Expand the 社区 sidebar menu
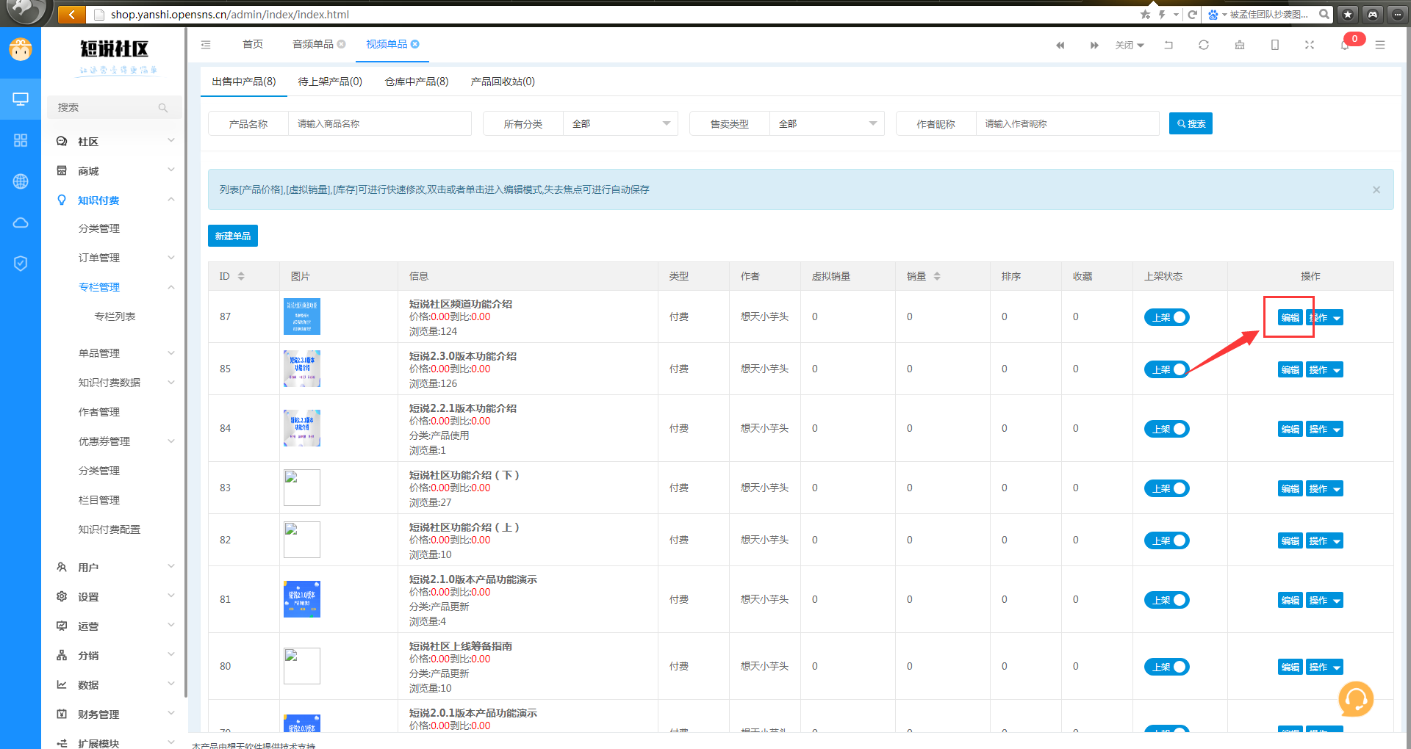The image size is (1411, 749). (x=115, y=142)
